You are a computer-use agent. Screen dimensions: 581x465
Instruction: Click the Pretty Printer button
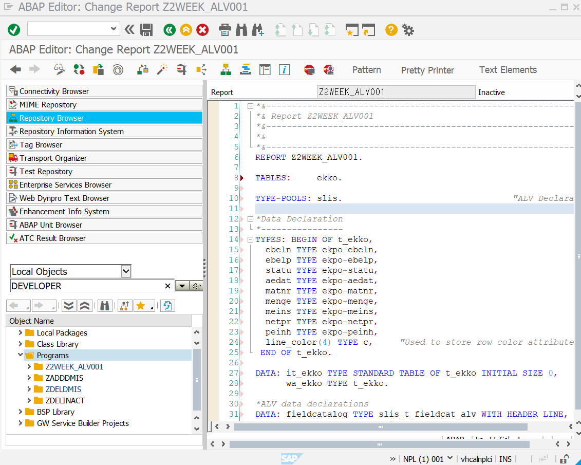click(427, 70)
